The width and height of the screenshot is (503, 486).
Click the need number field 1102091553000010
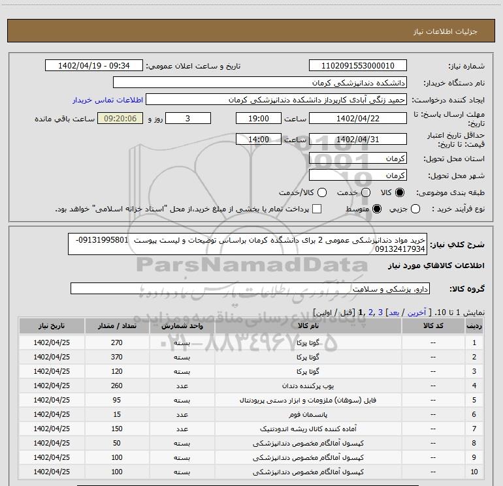(x=358, y=65)
